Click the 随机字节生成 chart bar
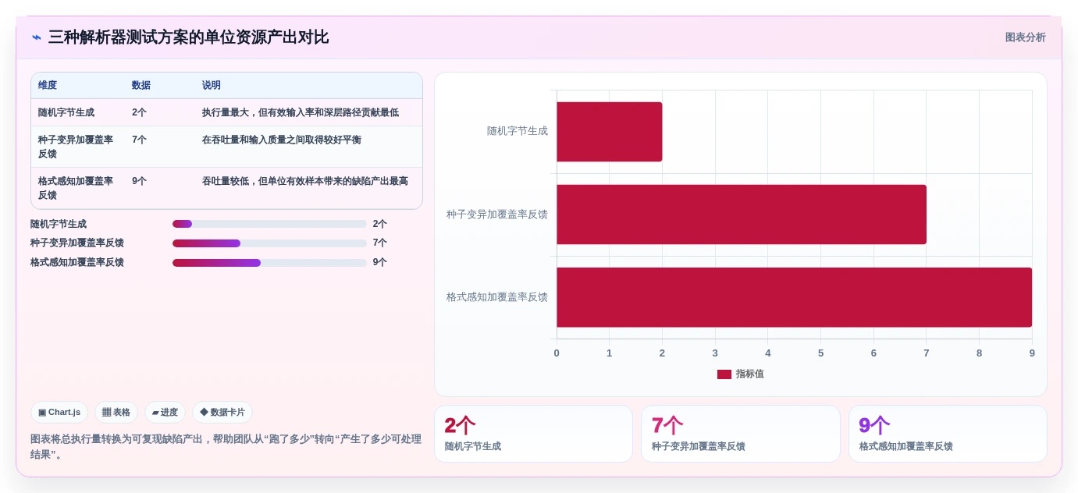This screenshot has height=493, width=1078. tap(609, 132)
